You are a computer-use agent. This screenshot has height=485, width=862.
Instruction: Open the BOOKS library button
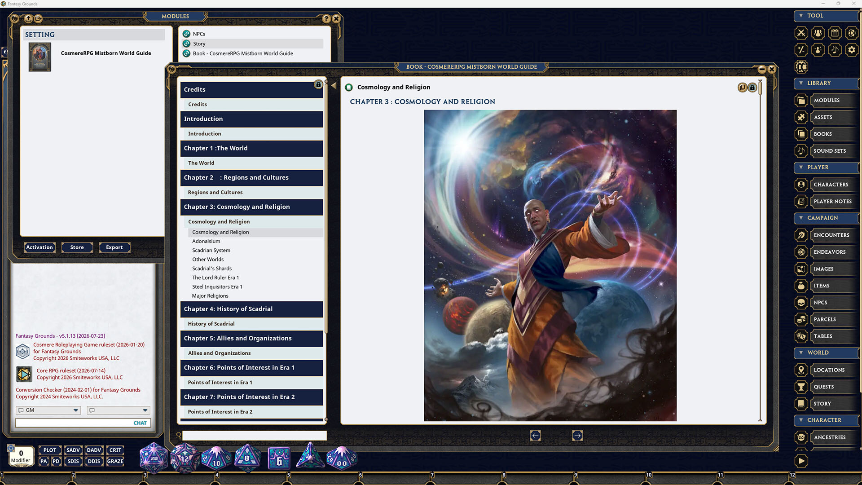[x=834, y=134]
